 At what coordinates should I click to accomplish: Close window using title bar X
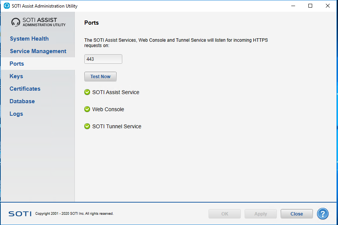tap(328, 6)
